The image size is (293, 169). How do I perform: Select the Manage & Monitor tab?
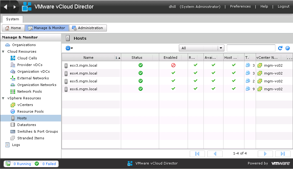pos(47,28)
